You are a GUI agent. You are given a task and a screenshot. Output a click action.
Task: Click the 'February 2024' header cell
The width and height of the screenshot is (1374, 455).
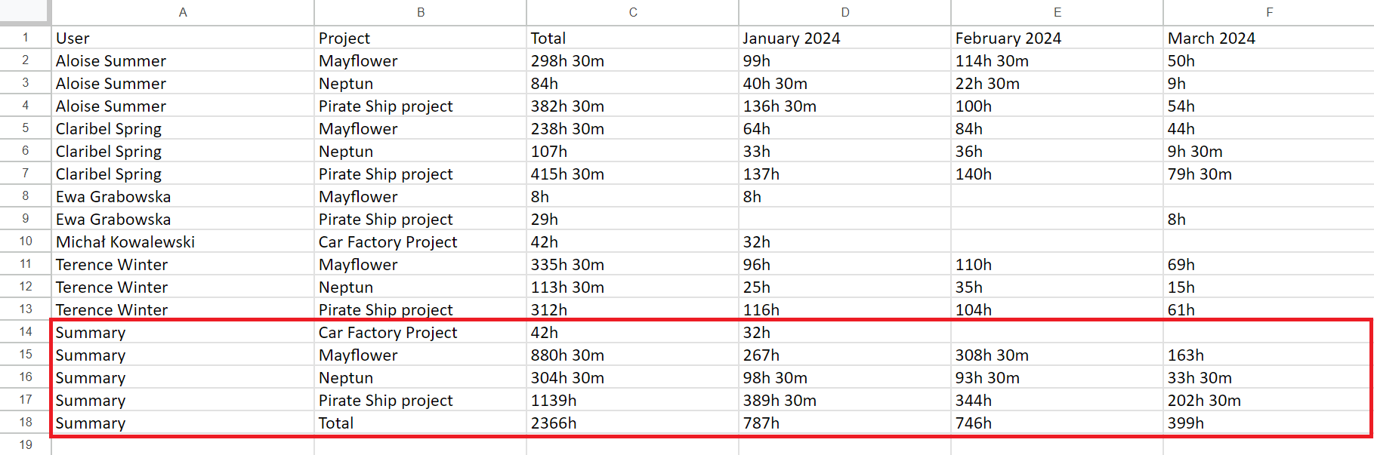point(1058,38)
